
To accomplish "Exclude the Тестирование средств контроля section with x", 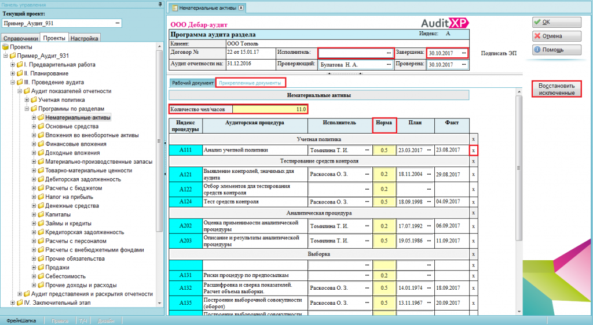I will [473, 161].
